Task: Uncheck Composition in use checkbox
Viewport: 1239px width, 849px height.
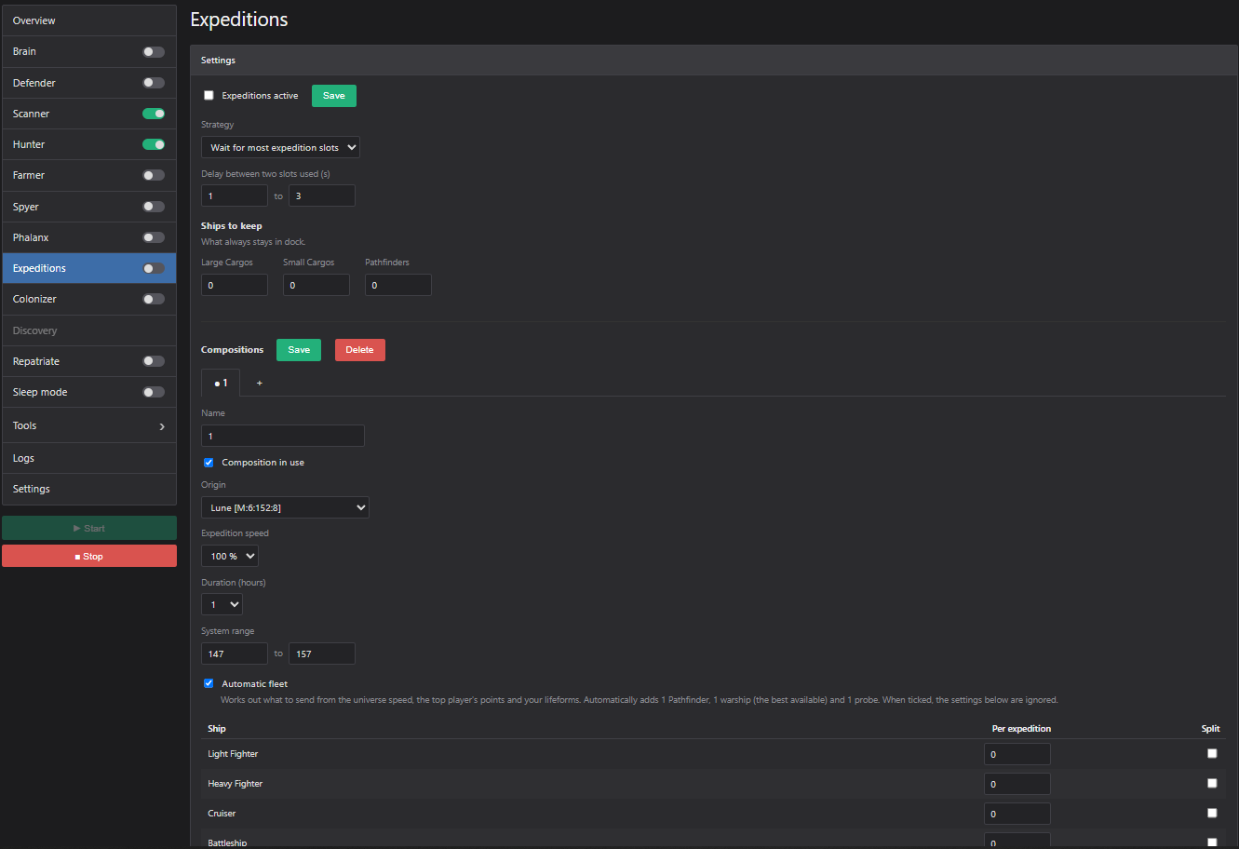Action: click(x=209, y=462)
